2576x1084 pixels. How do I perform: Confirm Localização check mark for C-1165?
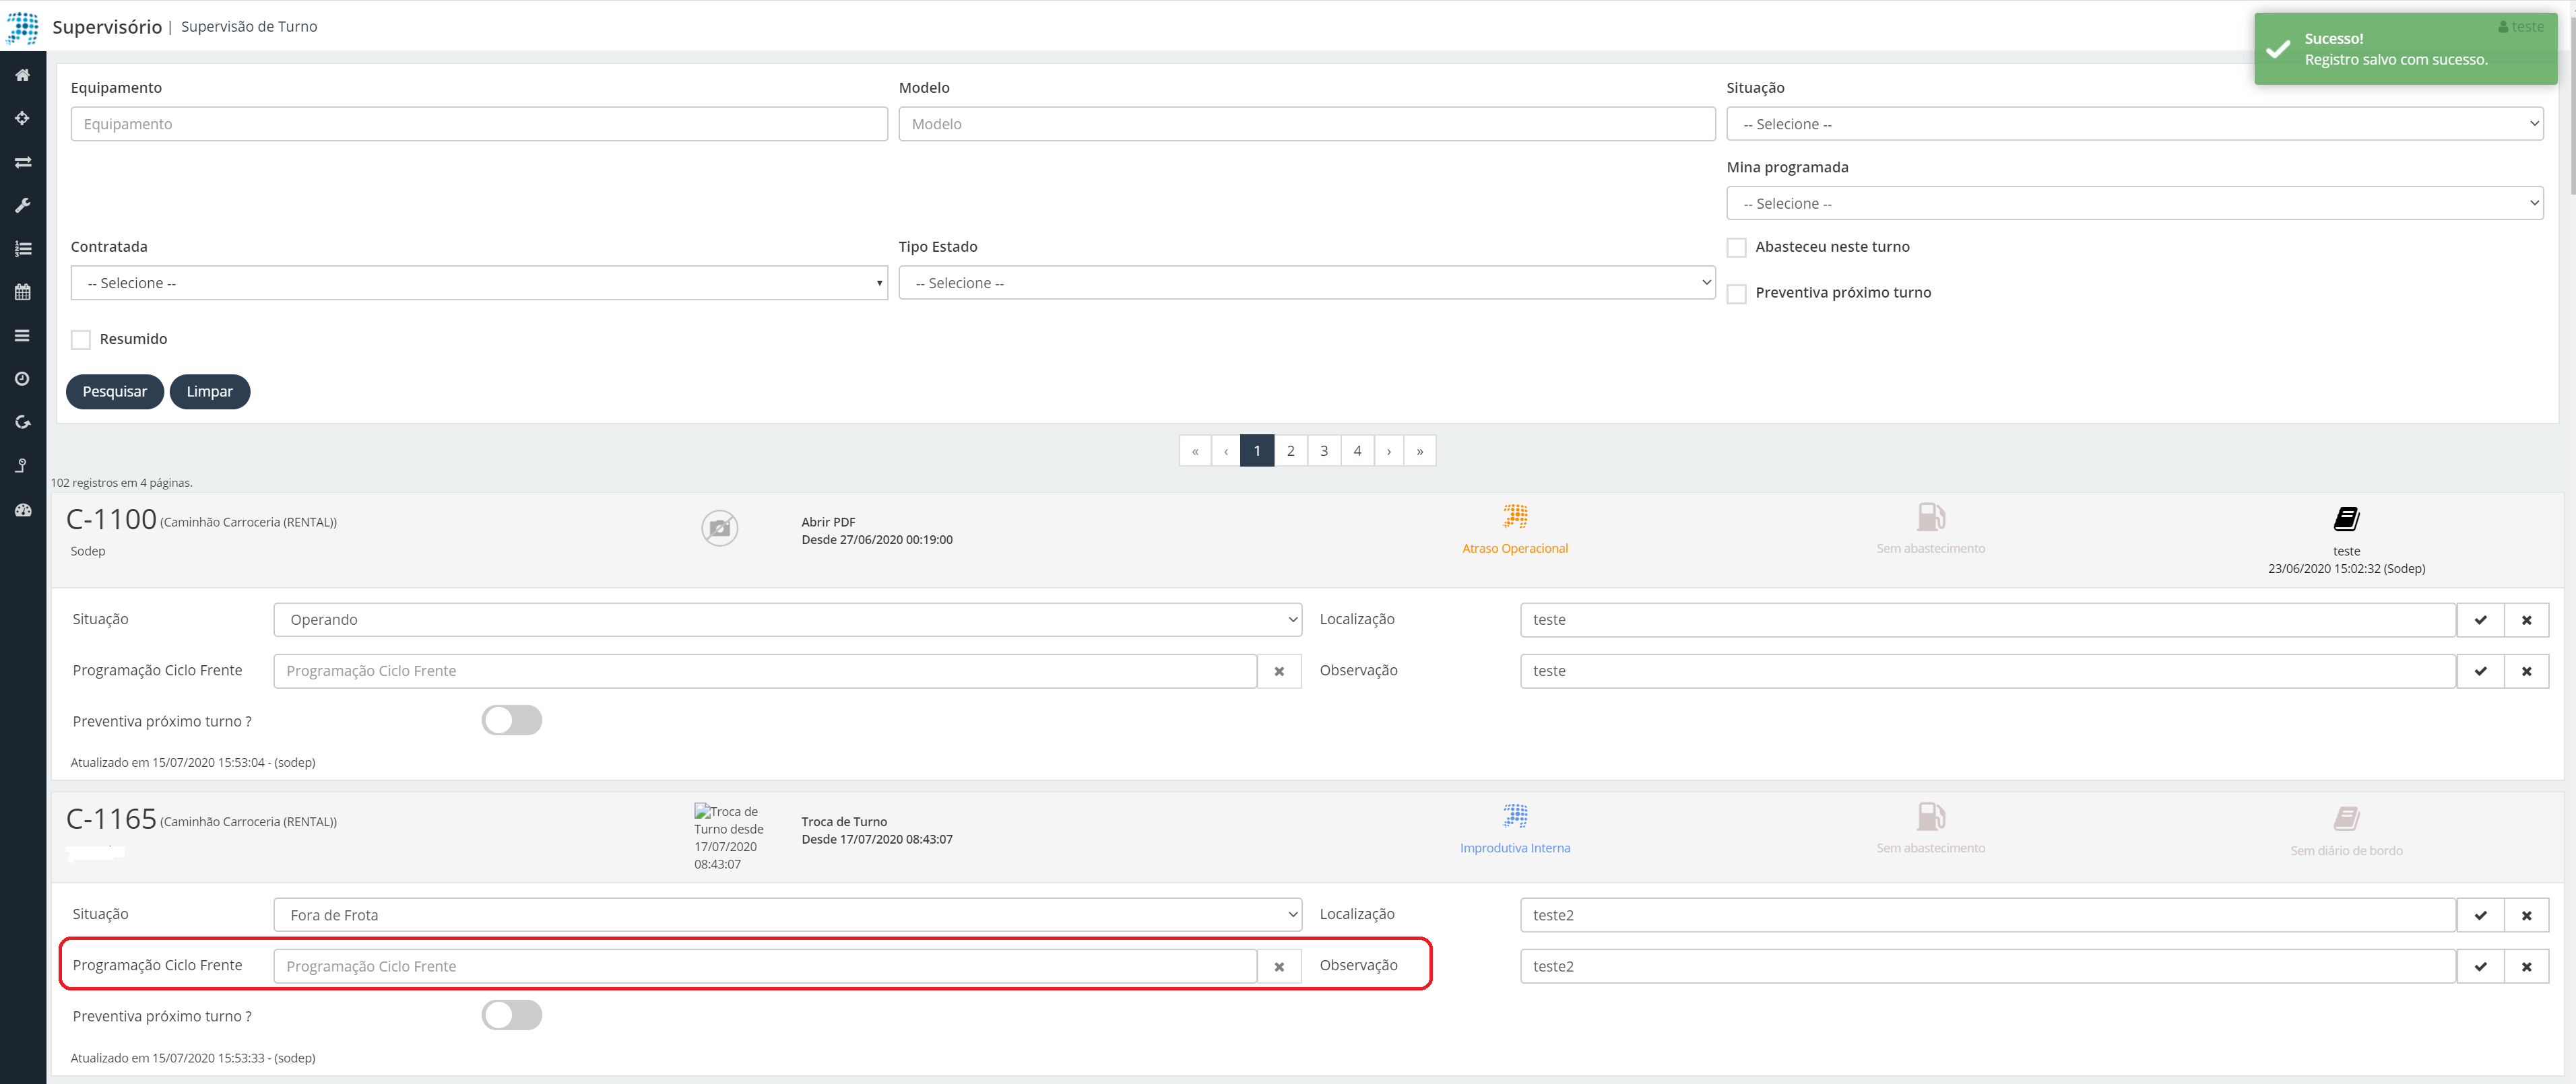click(2480, 915)
